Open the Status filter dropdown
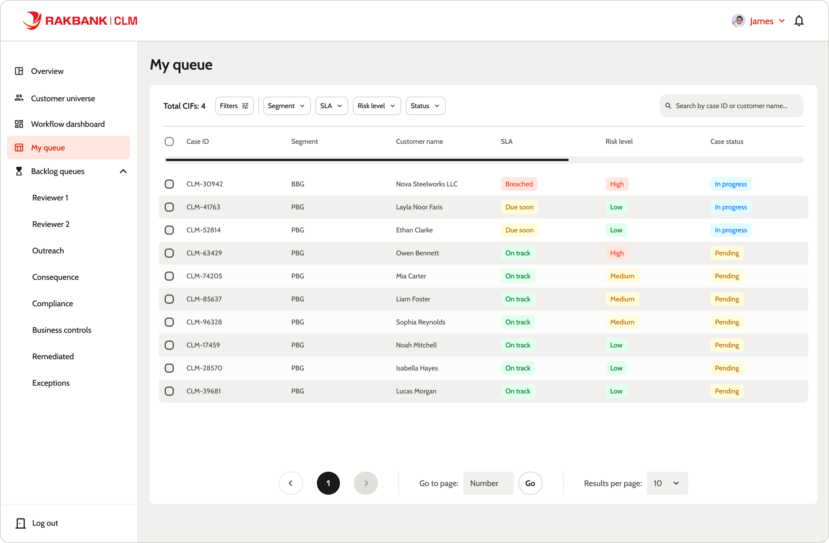The height and width of the screenshot is (543, 829). 425,106
